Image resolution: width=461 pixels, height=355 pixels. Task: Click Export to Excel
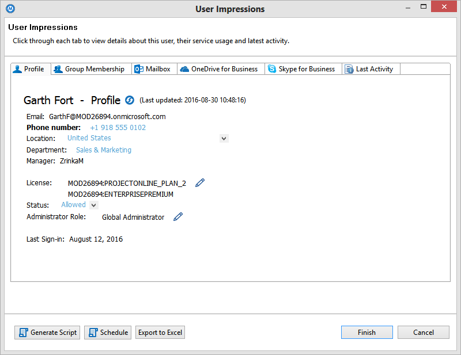click(160, 332)
